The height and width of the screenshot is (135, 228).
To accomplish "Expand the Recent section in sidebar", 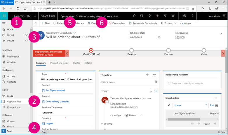I will [x=26, y=35].
